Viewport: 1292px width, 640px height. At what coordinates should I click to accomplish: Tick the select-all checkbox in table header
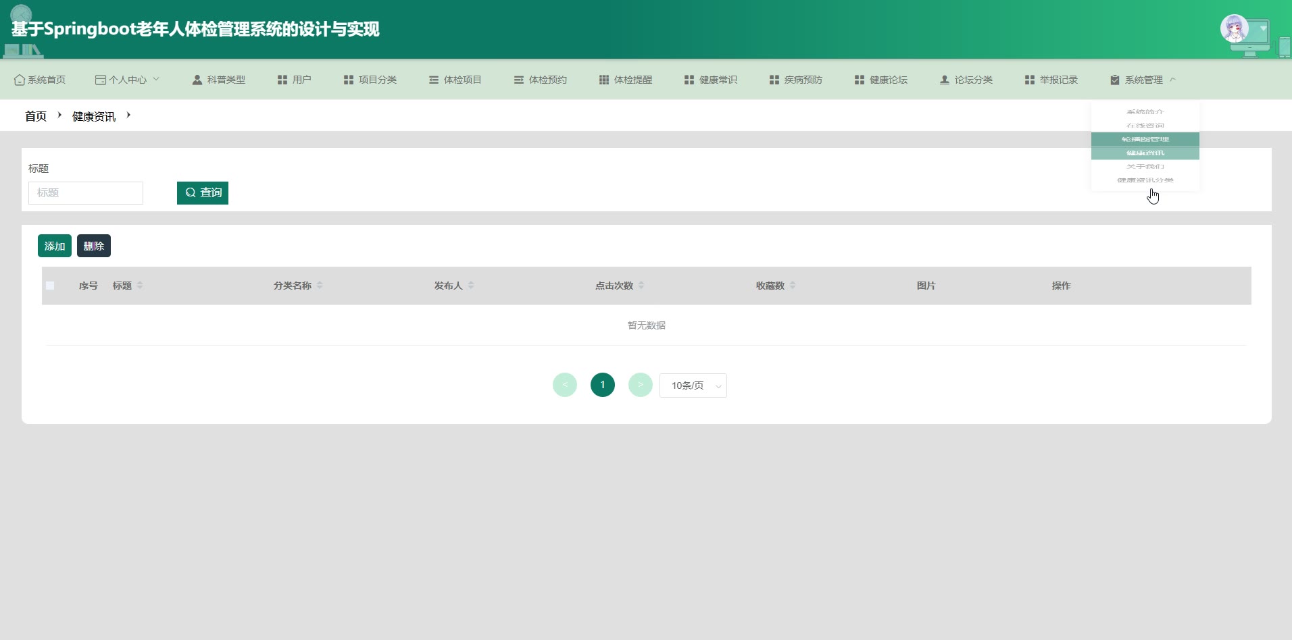click(x=50, y=286)
